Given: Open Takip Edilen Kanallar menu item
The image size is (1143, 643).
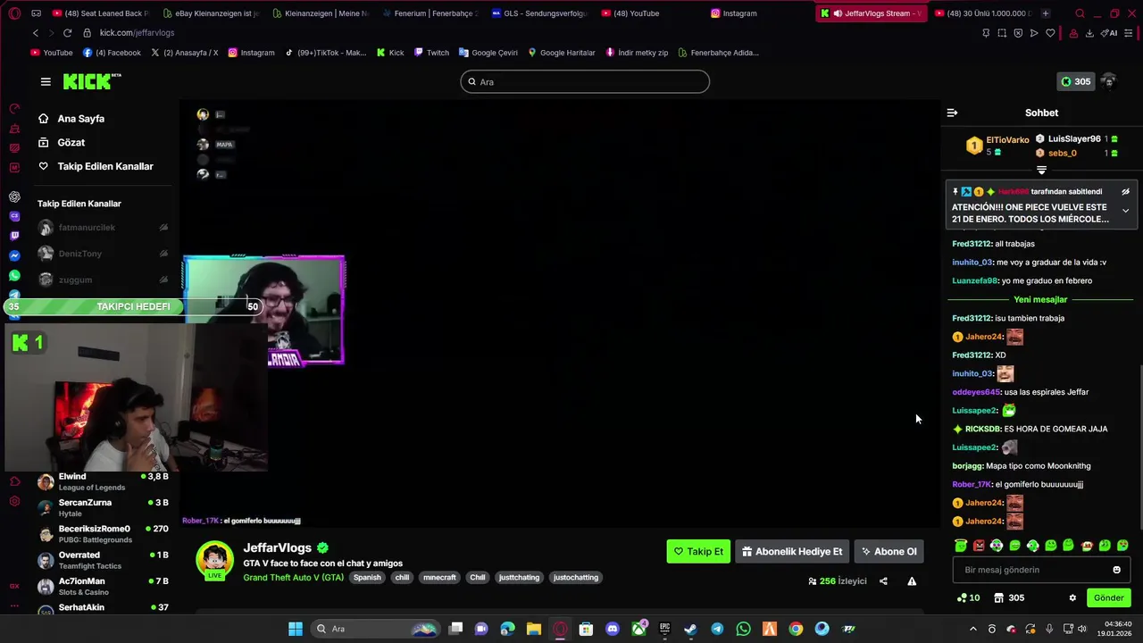Looking at the screenshot, I should (105, 166).
